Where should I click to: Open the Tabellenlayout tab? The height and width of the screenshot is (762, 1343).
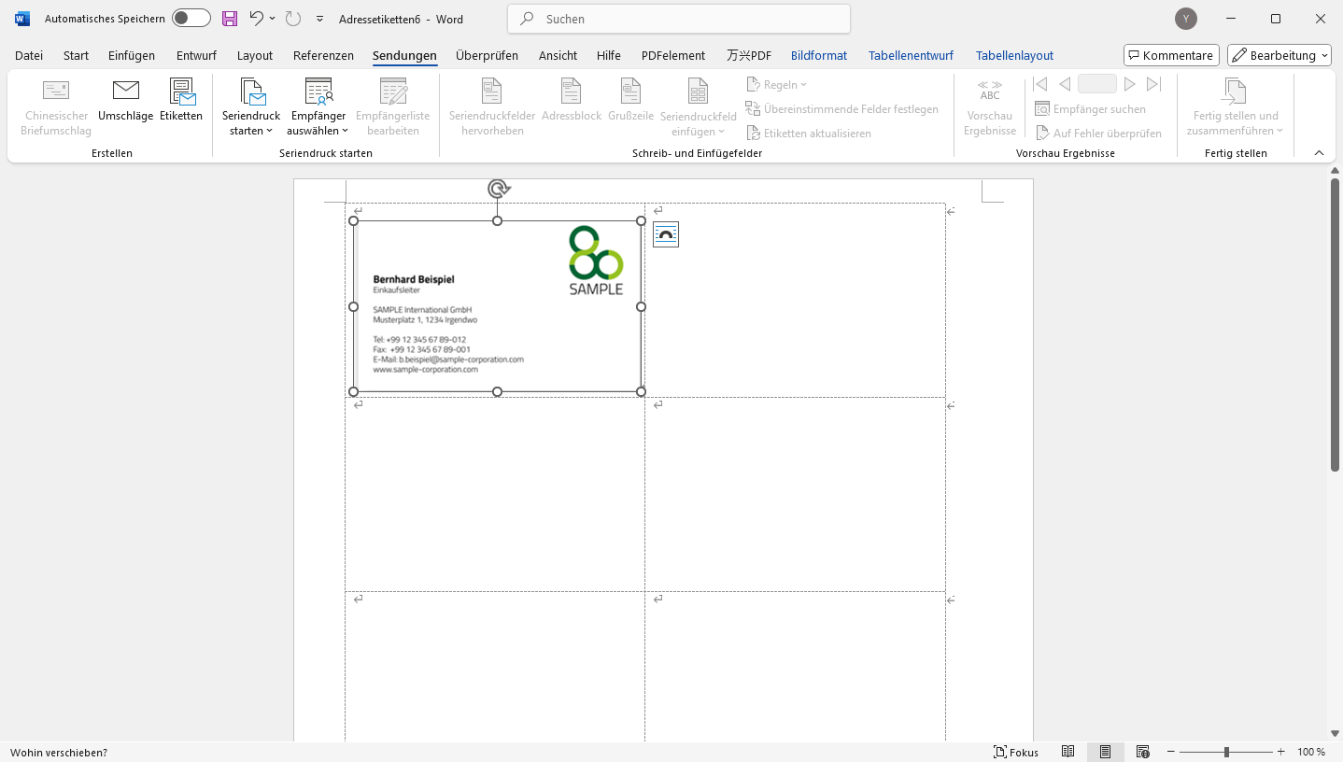[1014, 56]
